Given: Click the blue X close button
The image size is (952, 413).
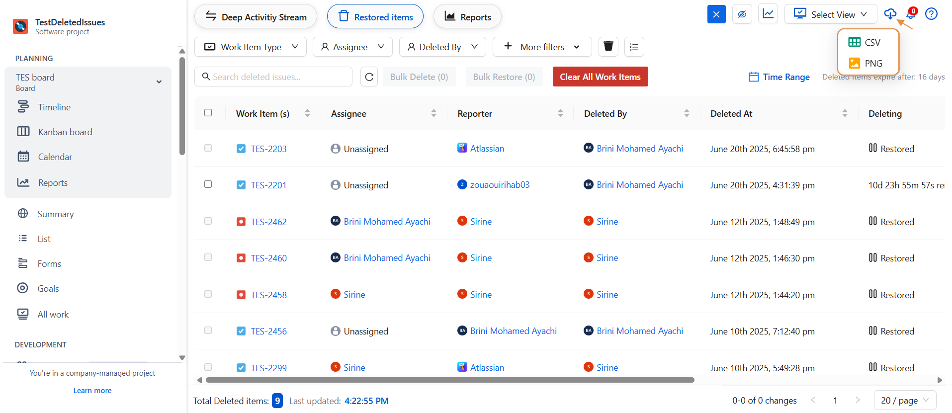Looking at the screenshot, I should click(716, 14).
